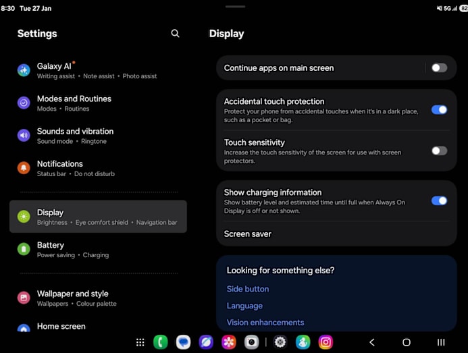Open the Gallery flower icon app
The height and width of the screenshot is (353, 468).
(229, 342)
